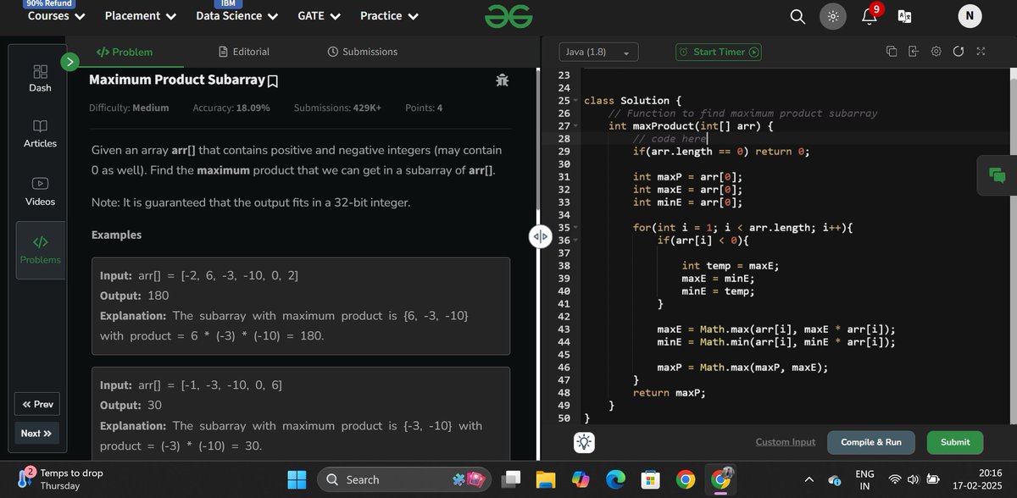Open the Task View taskbar icon
Screen dimensions: 1017x498
click(x=510, y=480)
